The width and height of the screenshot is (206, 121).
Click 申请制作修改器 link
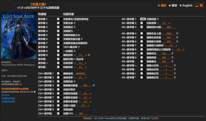[x=8, y=98]
